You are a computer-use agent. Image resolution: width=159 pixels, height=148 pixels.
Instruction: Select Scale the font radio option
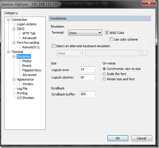click(104, 74)
